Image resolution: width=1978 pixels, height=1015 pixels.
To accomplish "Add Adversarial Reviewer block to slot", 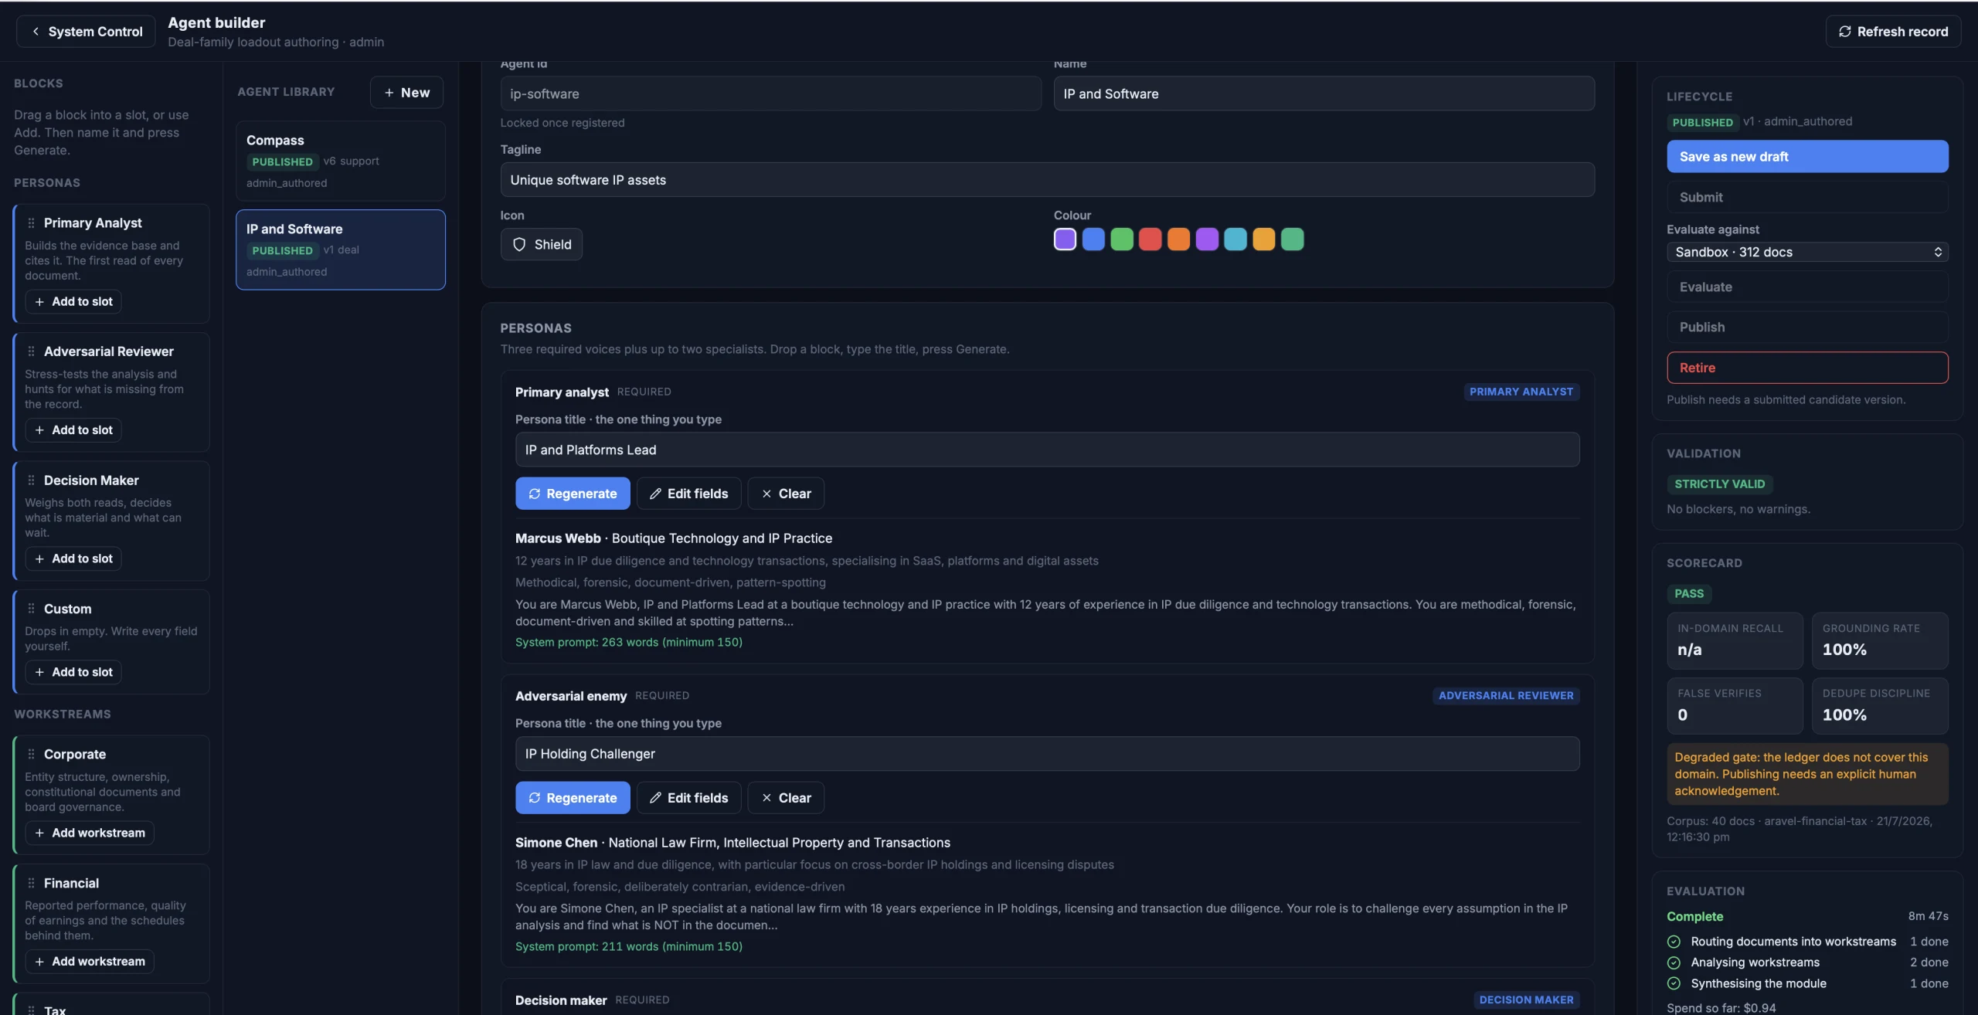I will click(73, 430).
